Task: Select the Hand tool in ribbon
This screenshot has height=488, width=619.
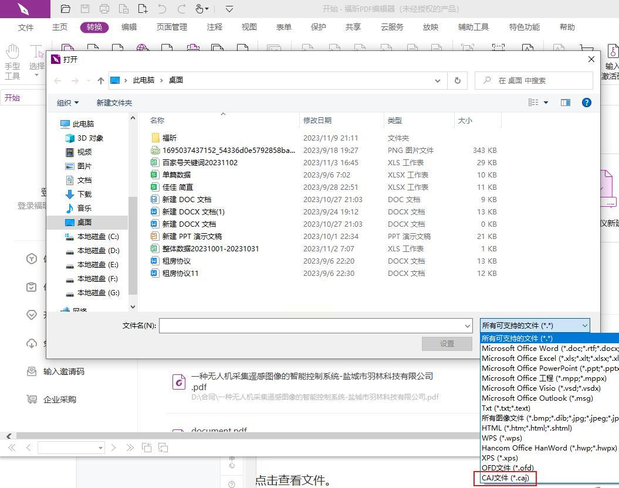Action: point(12,62)
